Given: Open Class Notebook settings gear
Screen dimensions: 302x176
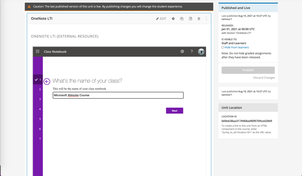Looking at the screenshot, I should click(182, 51).
